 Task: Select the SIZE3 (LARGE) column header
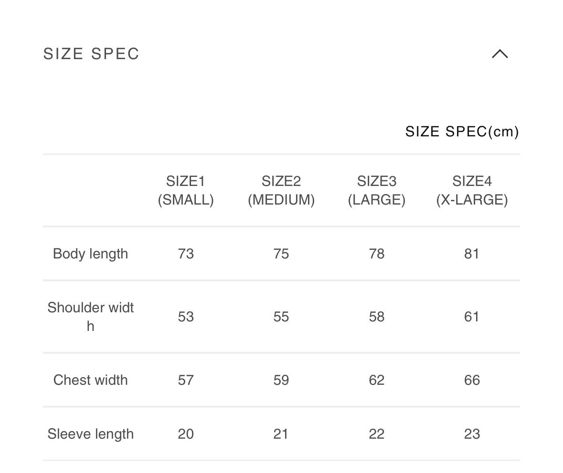click(377, 190)
